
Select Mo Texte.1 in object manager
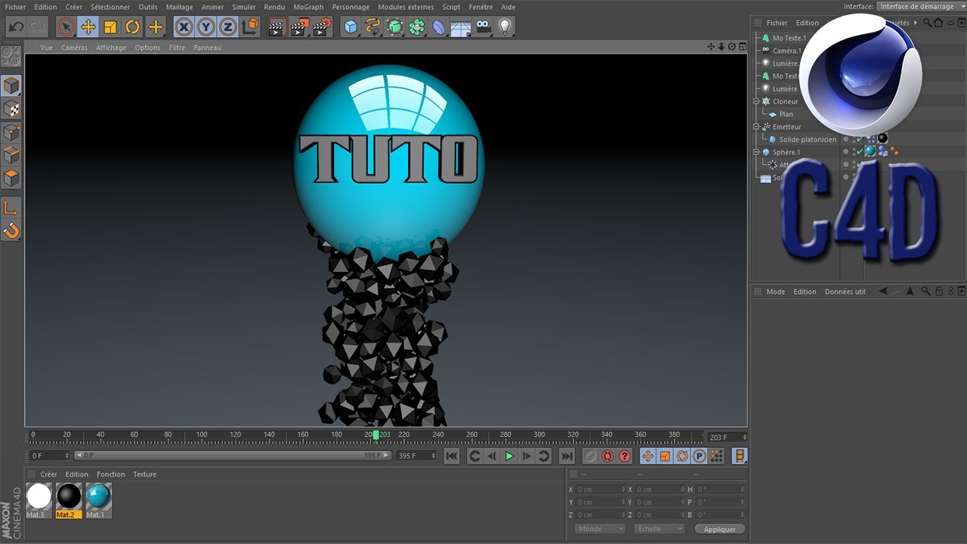coord(789,38)
